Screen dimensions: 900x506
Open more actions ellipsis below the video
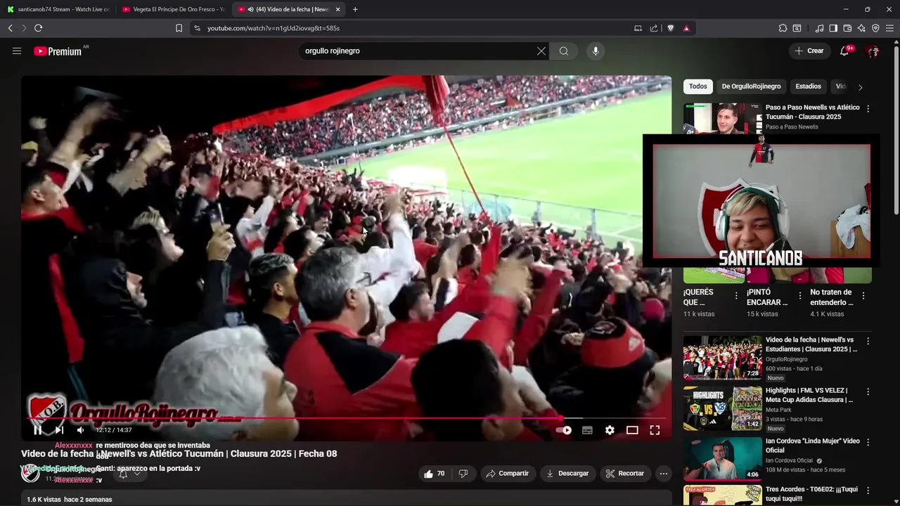click(x=663, y=474)
